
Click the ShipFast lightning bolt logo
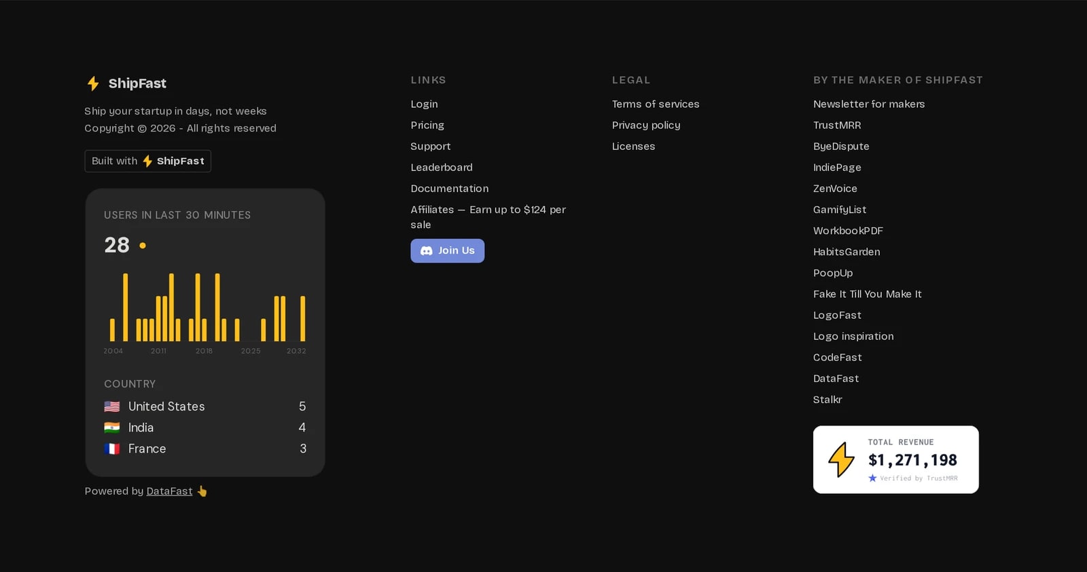93,83
